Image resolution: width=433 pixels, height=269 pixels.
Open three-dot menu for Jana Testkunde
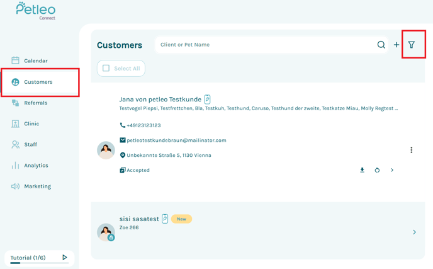click(x=412, y=150)
